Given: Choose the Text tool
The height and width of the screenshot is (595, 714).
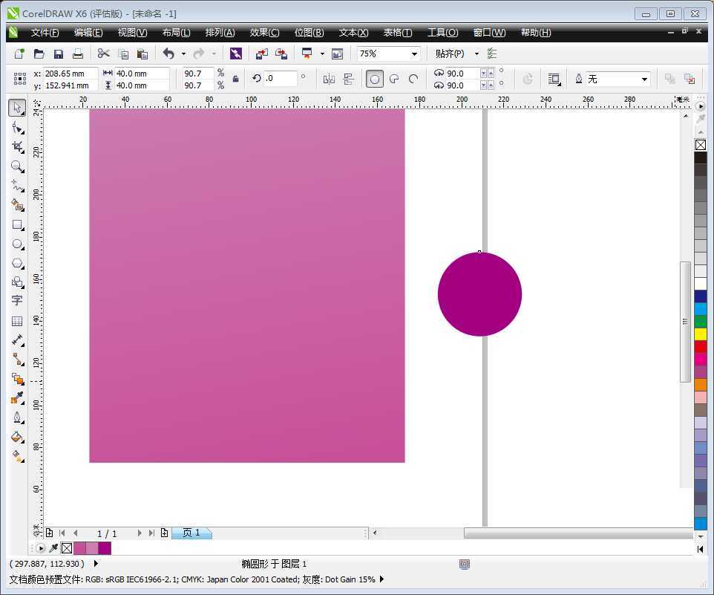Looking at the screenshot, I should pyautogui.click(x=18, y=301).
